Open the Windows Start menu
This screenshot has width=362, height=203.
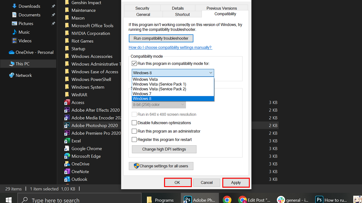[8, 200]
